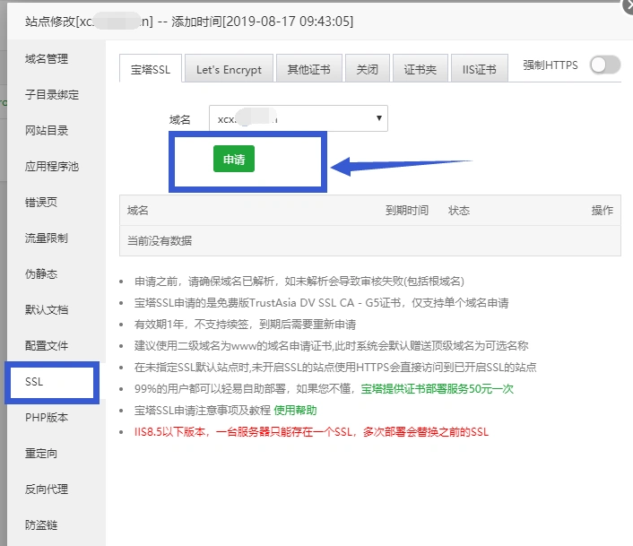Open 域名管理 in the sidebar
This screenshot has width=633, height=546.
click(47, 59)
